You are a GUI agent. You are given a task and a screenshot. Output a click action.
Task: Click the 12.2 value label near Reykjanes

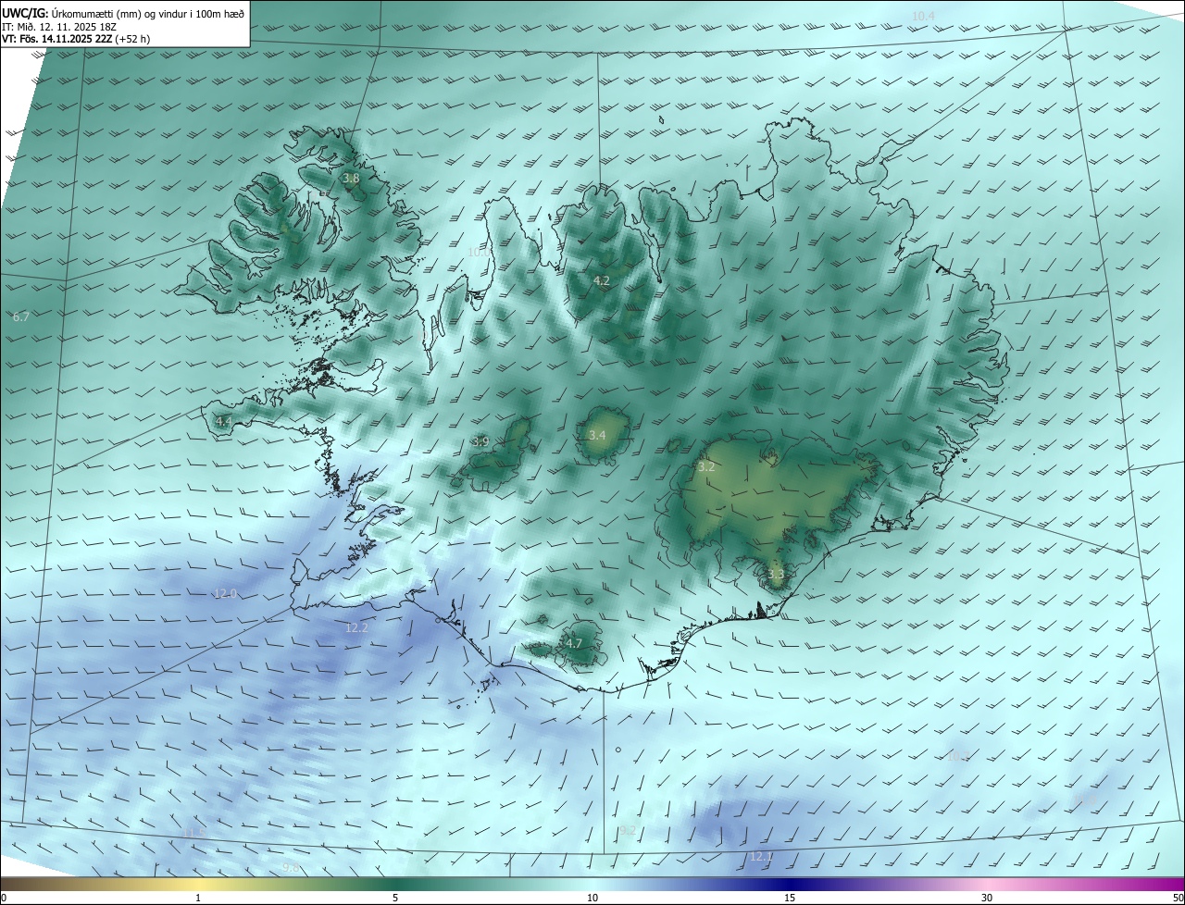356,627
